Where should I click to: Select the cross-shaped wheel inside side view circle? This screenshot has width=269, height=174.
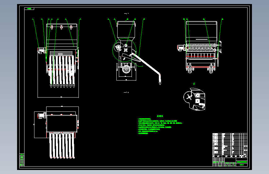coord(126,50)
